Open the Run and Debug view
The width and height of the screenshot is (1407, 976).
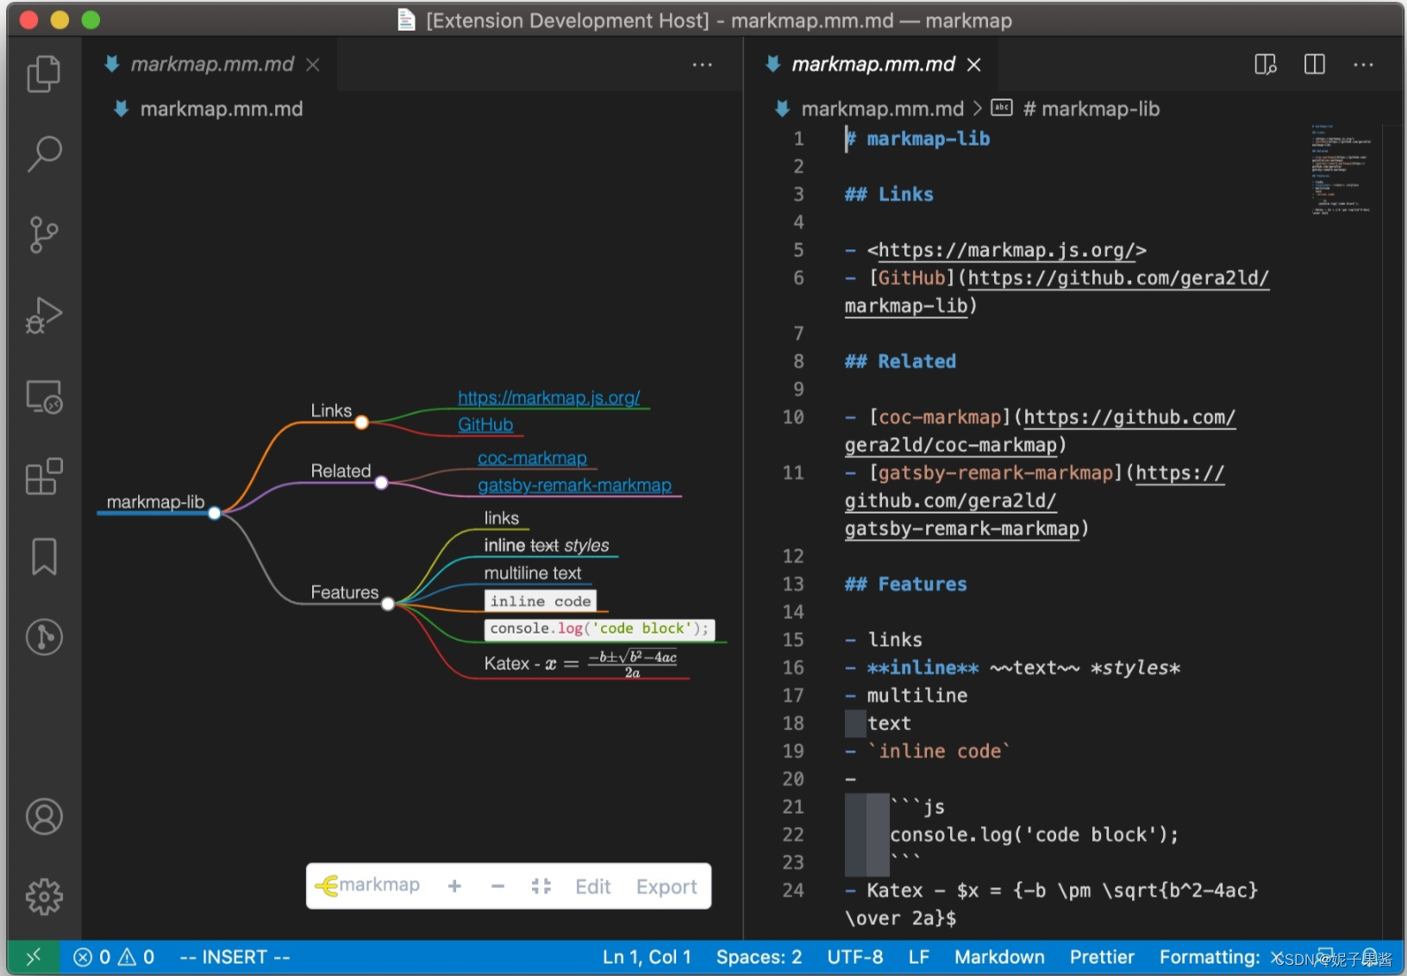coord(43,315)
